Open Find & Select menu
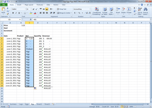 (x=146, y=11)
